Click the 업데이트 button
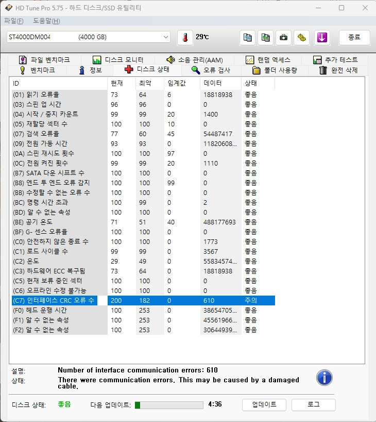The width and height of the screenshot is (376, 422). point(264,404)
